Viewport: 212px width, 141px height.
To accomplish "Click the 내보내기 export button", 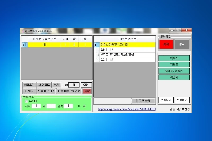I will click(29, 91).
